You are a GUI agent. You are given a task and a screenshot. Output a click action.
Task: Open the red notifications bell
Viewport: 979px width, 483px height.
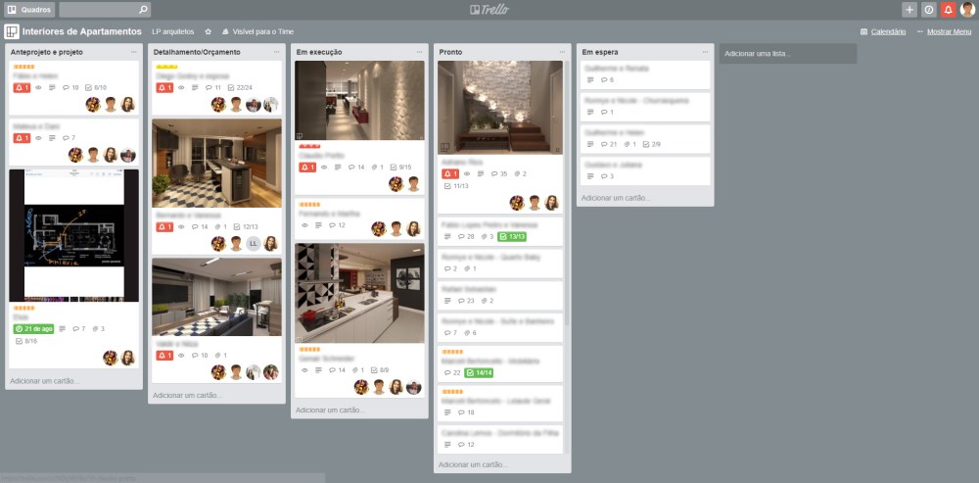(x=948, y=9)
